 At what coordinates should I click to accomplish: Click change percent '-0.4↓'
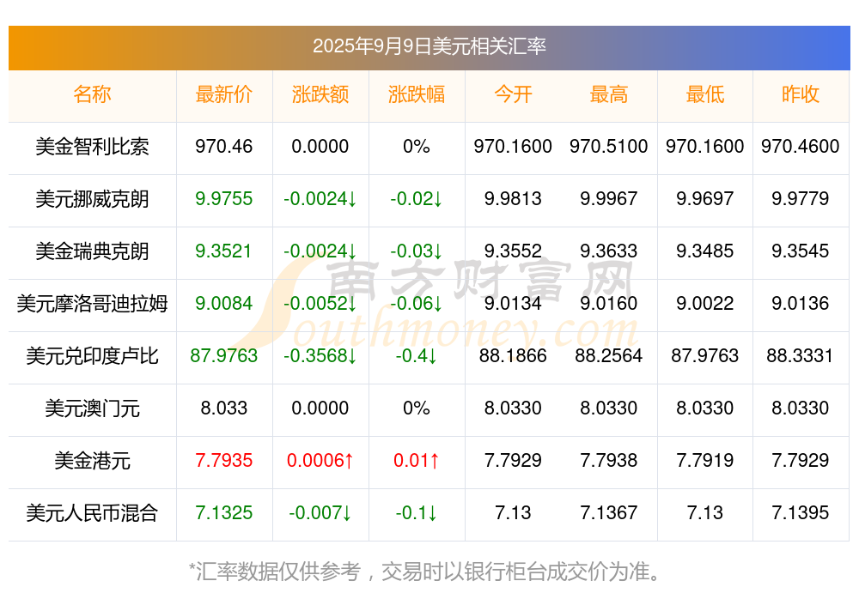(x=417, y=356)
